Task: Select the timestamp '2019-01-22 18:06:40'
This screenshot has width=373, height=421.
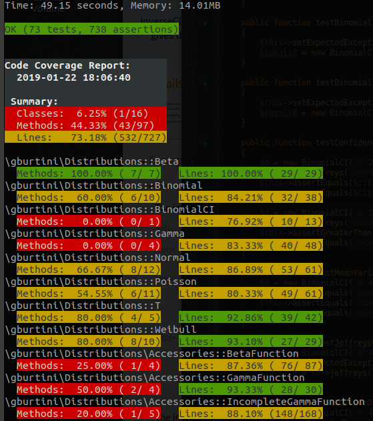Action: click(x=73, y=77)
